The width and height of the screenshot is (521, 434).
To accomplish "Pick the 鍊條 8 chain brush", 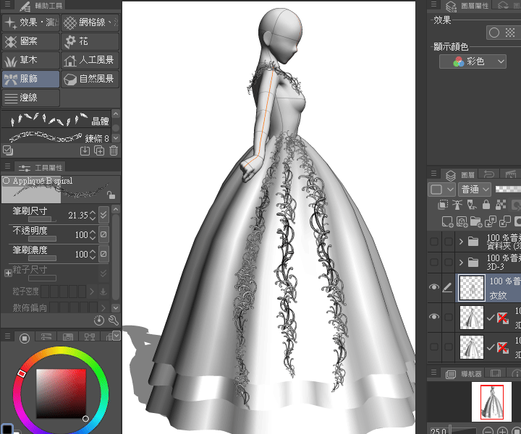I will click(x=56, y=137).
